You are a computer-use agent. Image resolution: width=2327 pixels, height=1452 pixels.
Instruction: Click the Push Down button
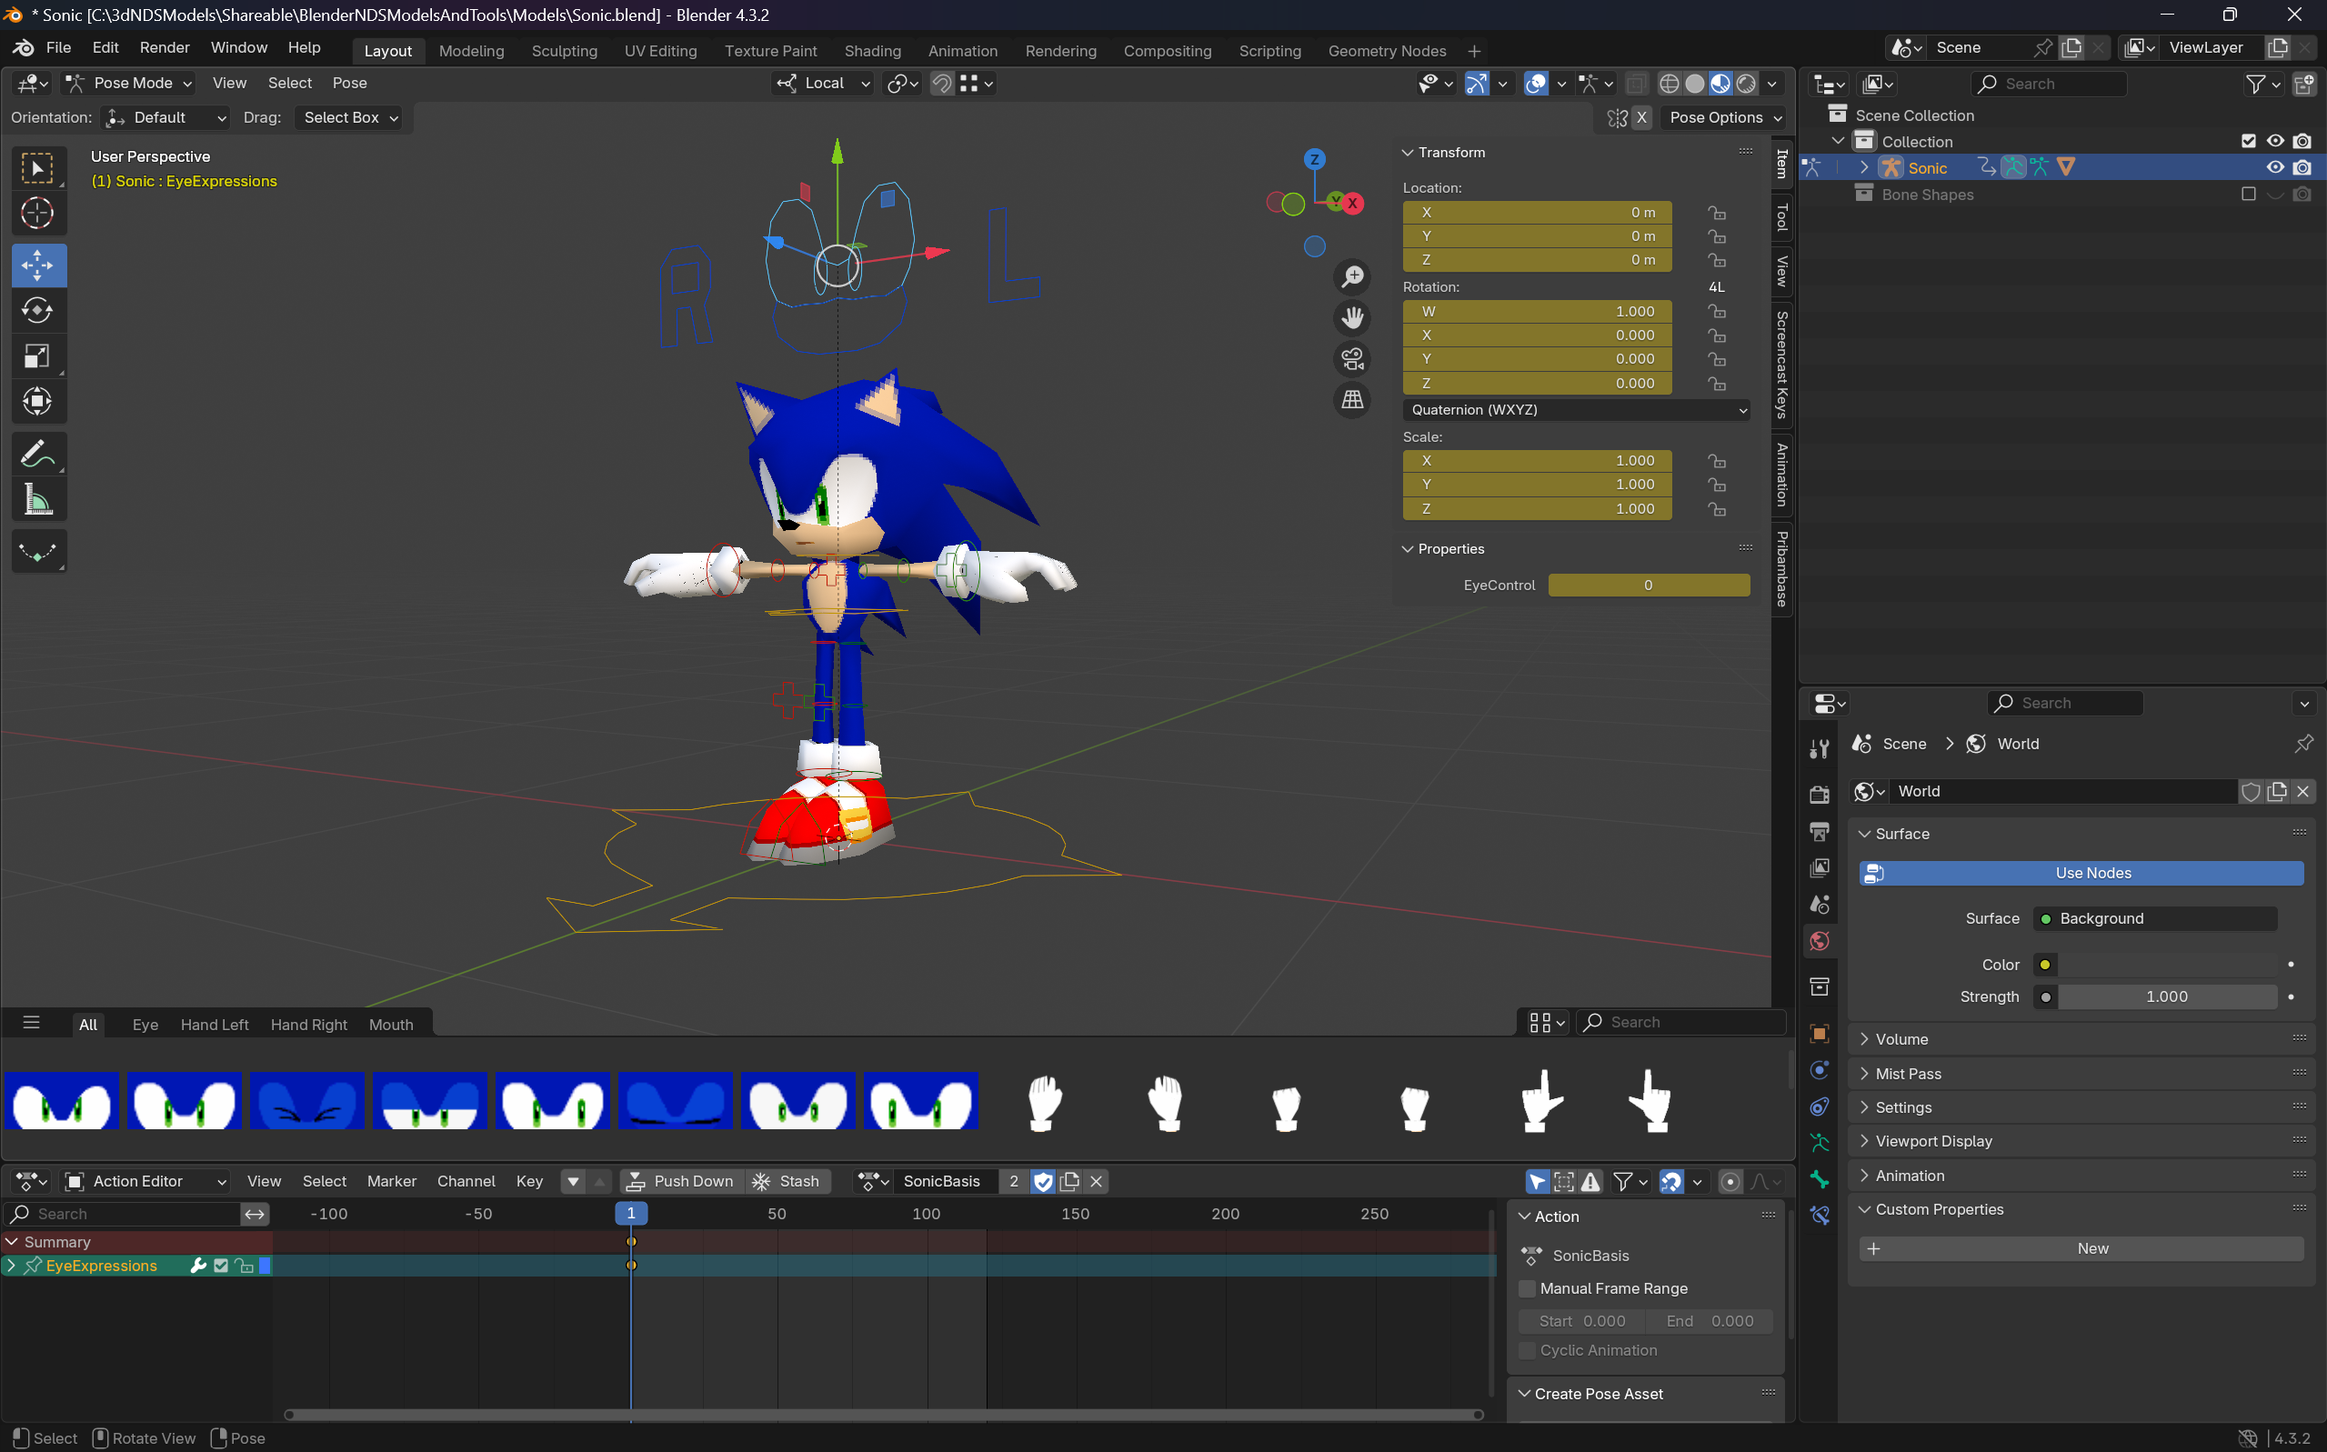681,1181
